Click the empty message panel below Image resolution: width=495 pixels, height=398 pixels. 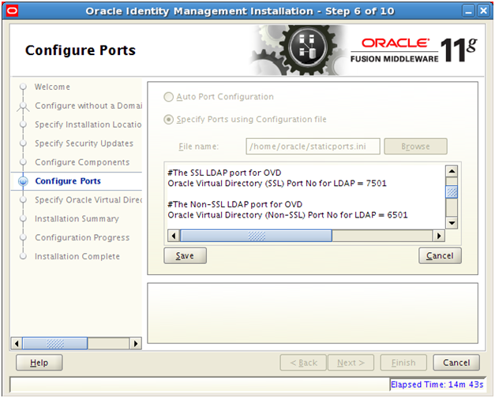point(313,313)
